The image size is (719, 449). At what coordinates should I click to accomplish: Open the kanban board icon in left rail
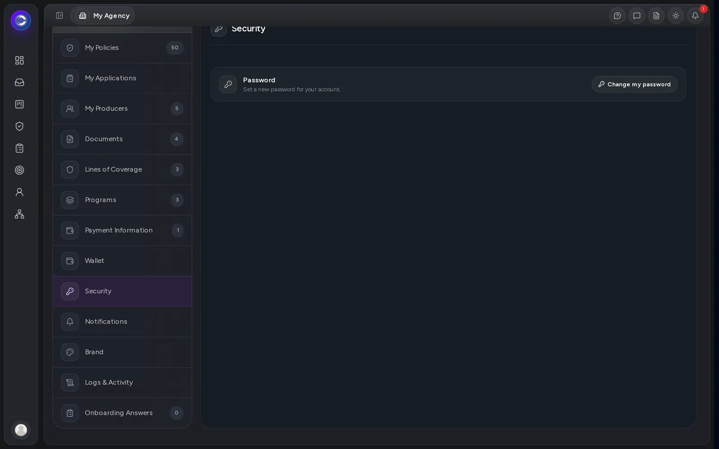pos(19,104)
